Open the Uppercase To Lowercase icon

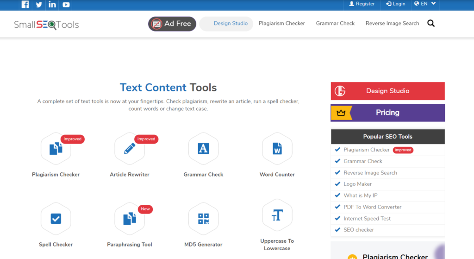pos(277,215)
